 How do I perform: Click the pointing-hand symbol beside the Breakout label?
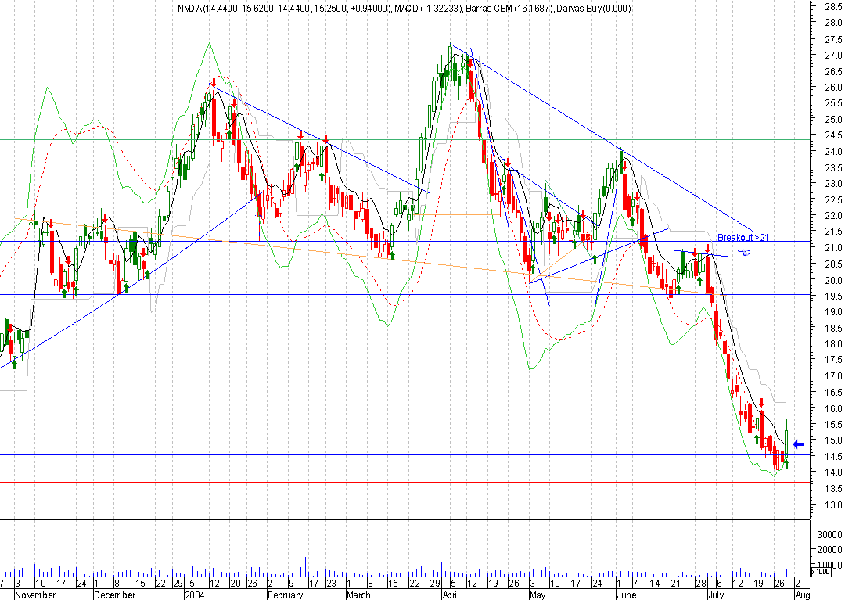[x=746, y=252]
